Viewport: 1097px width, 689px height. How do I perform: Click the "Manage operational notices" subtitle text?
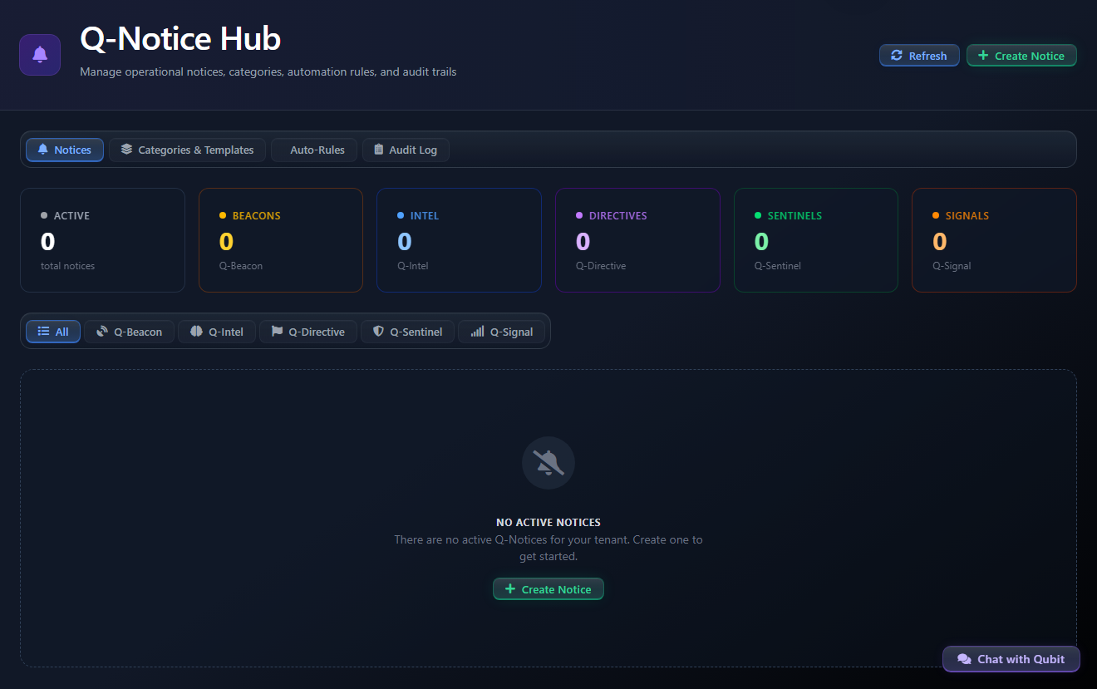268,72
